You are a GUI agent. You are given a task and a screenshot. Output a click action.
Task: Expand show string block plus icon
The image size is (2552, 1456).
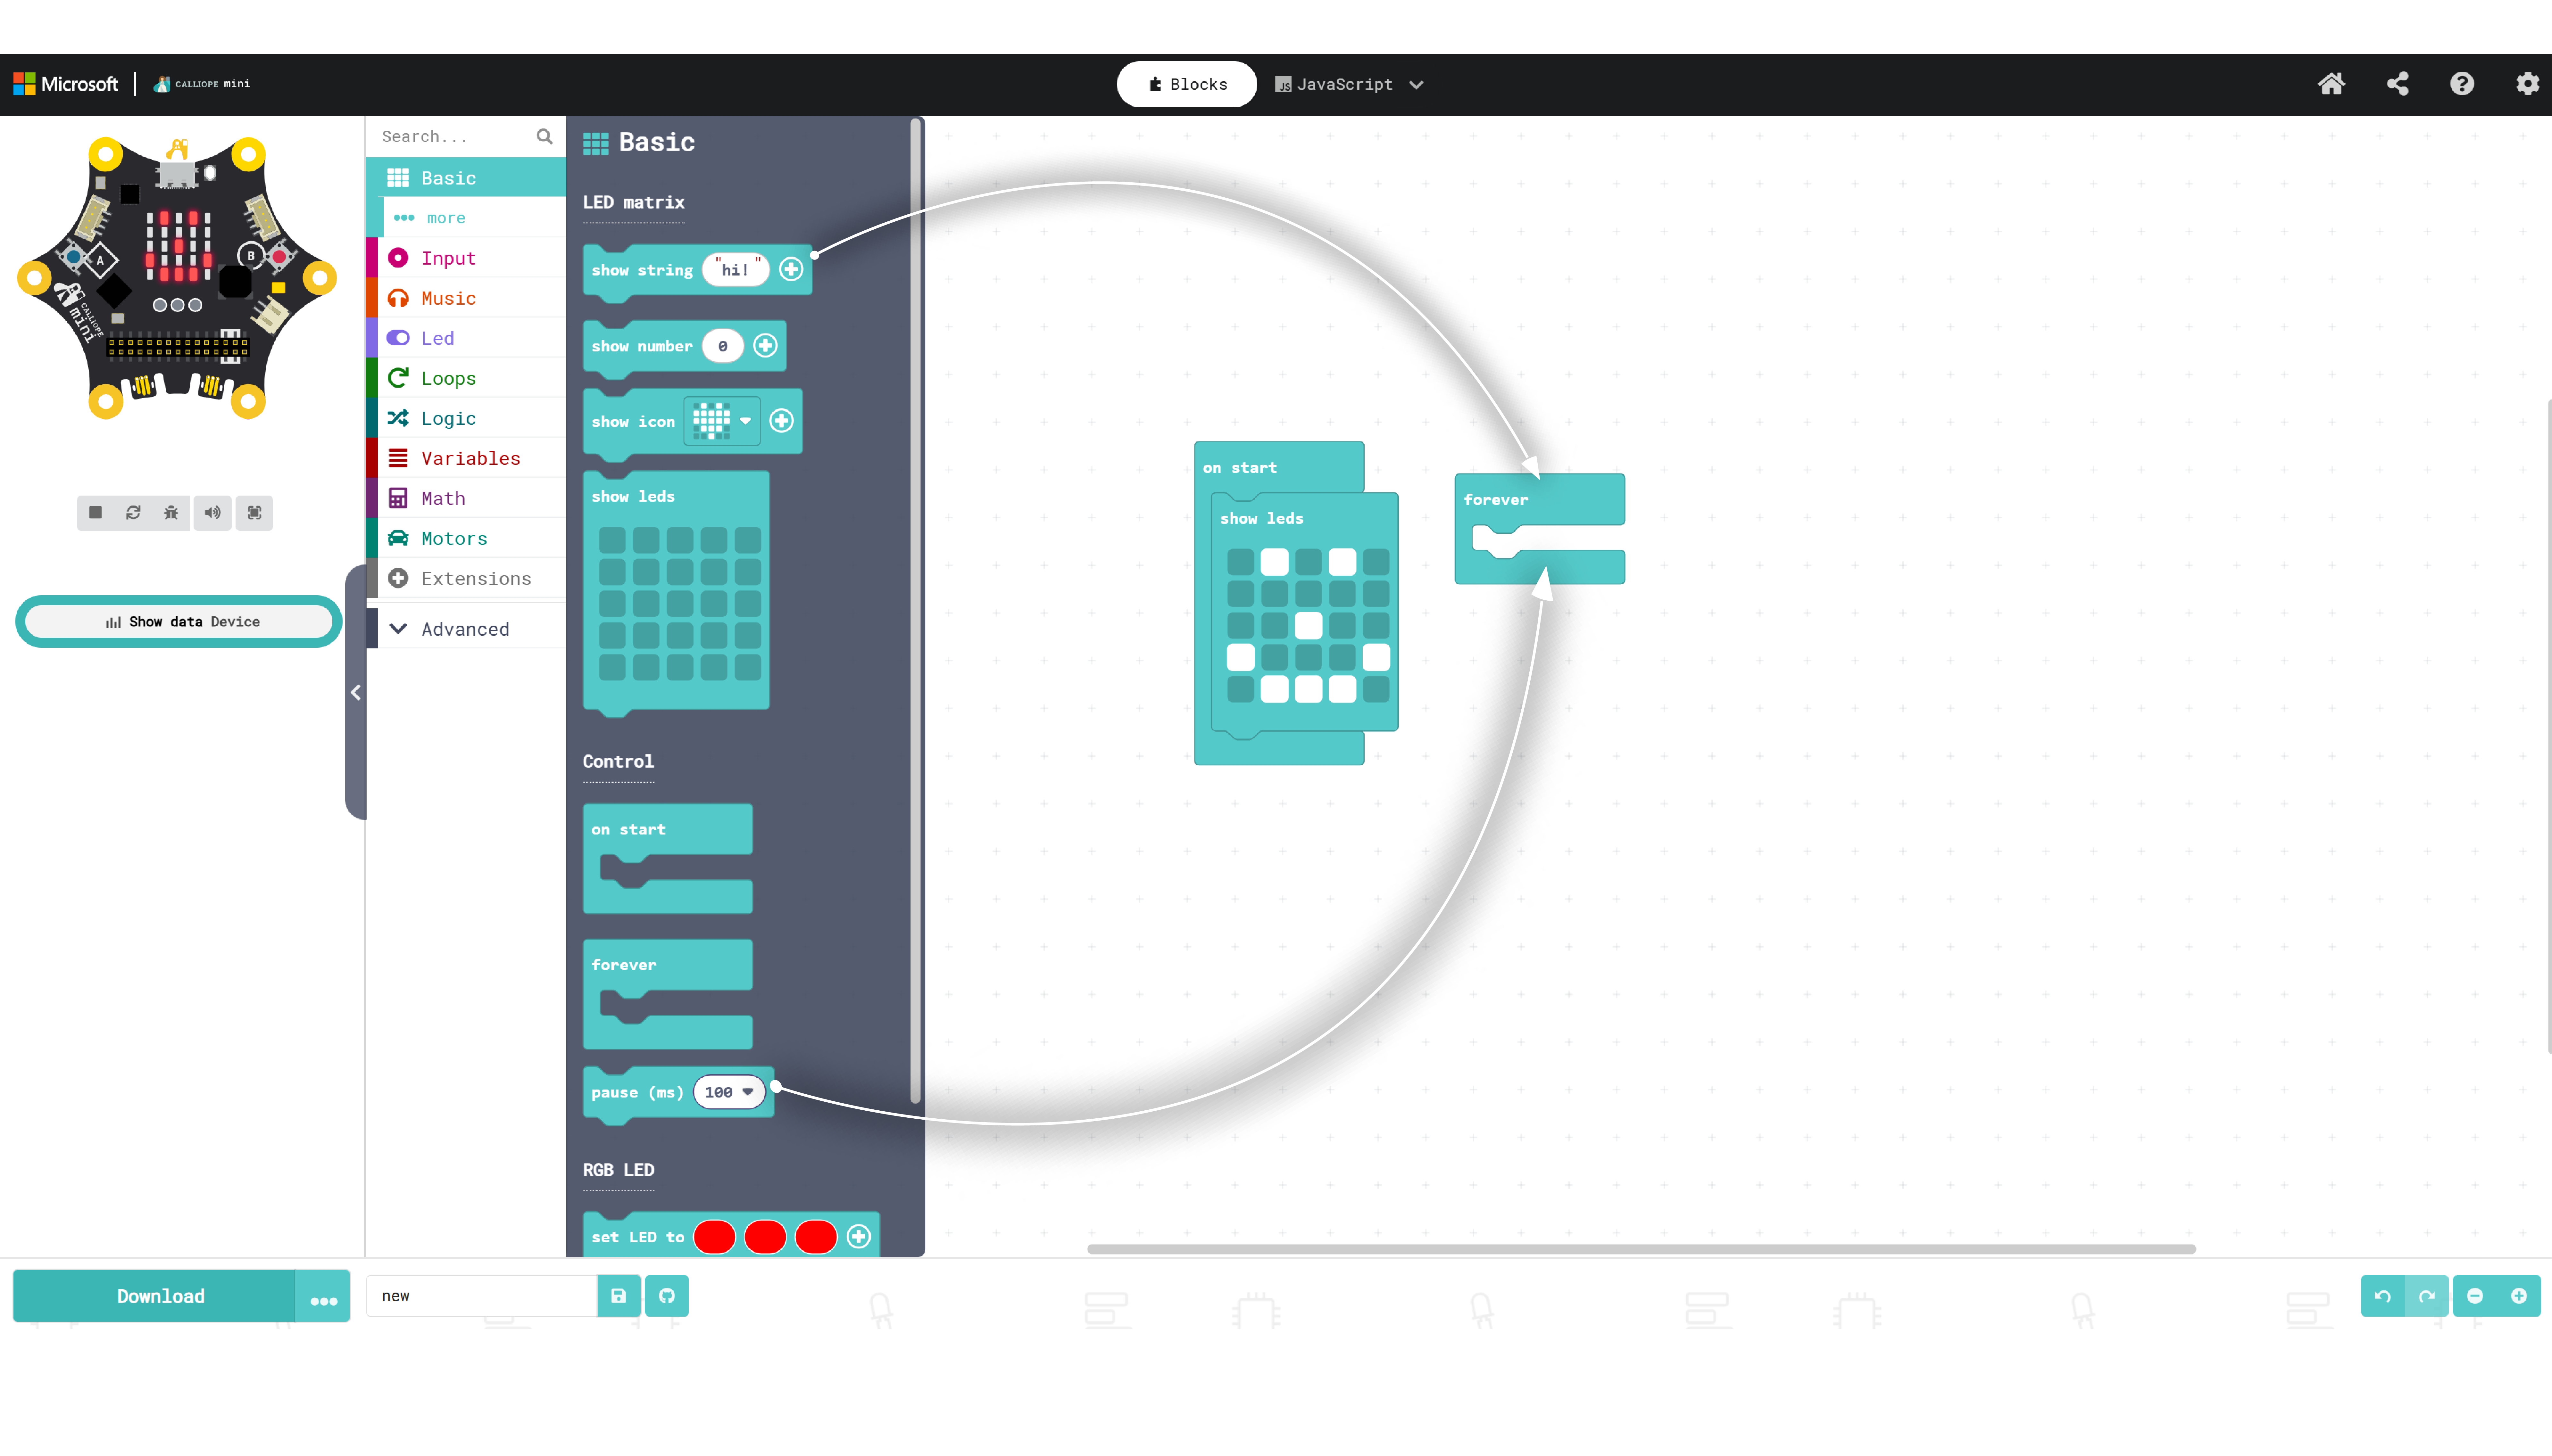coord(791,269)
